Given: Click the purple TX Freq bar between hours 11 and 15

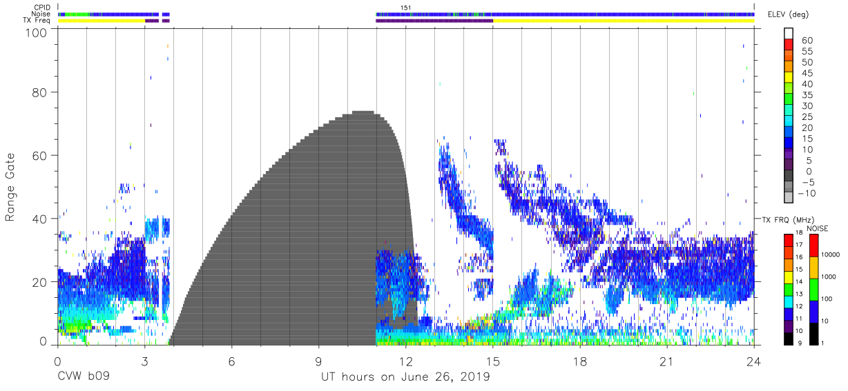Looking at the screenshot, I should [434, 21].
